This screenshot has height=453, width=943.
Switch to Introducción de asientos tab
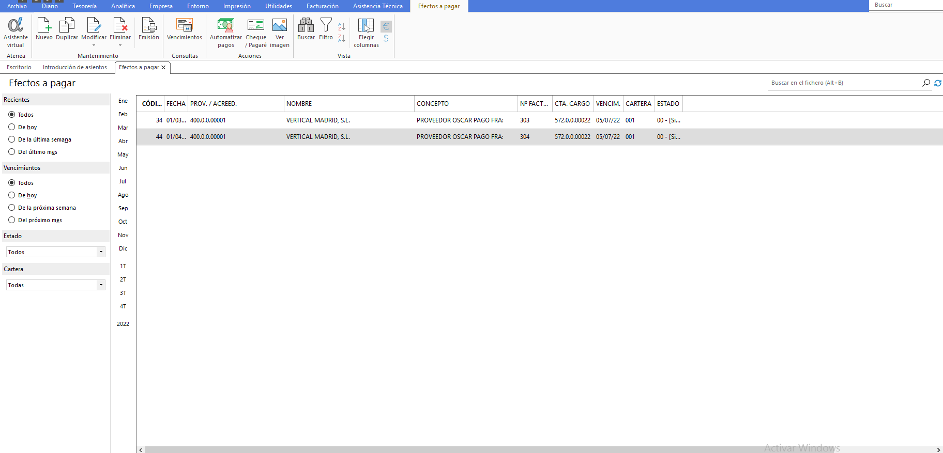tap(75, 67)
